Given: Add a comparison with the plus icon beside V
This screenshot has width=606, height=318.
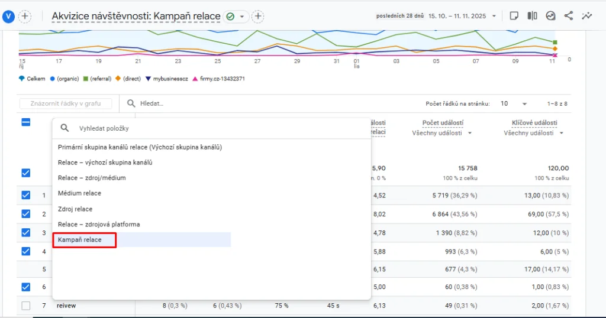Looking at the screenshot, I should tap(25, 16).
